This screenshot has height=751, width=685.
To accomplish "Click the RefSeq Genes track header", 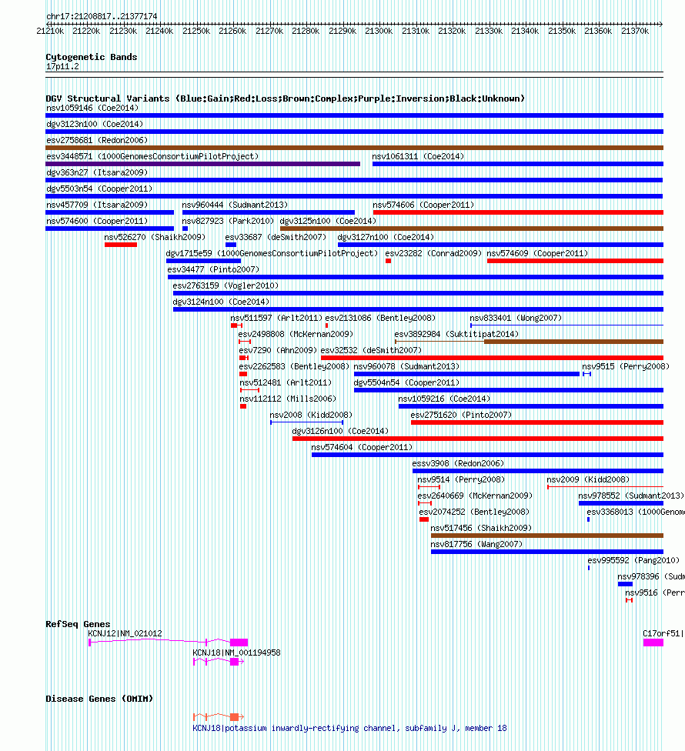I will pos(78,623).
